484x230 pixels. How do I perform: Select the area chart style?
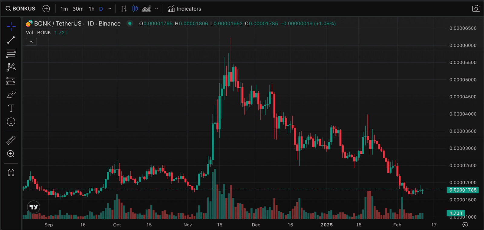(x=146, y=9)
